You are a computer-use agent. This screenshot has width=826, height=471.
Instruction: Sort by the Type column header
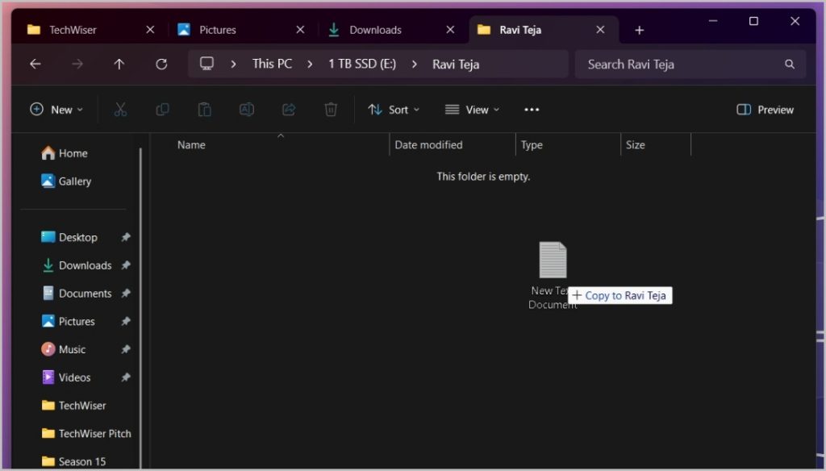click(x=532, y=145)
